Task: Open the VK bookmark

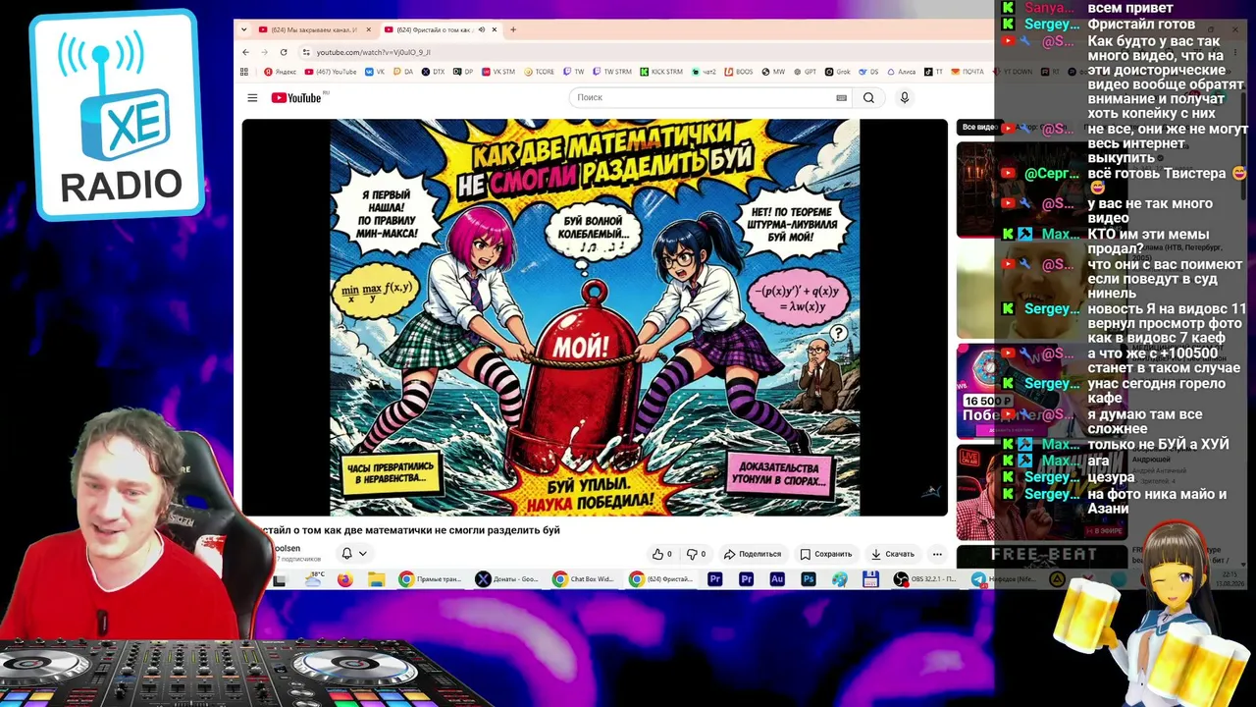Action: 375,72
